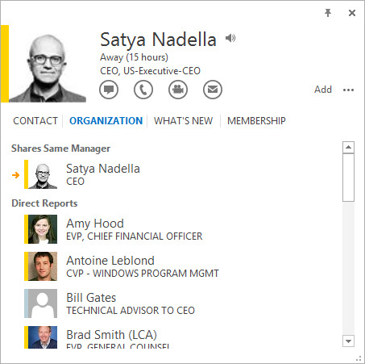Open Amy Hood's contact entry
Viewport: 365px width, 364px height.
coord(172,229)
